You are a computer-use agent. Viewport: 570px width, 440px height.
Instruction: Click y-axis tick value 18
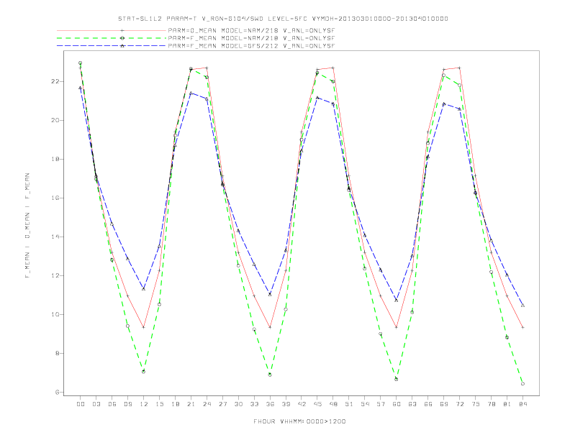tap(55, 159)
